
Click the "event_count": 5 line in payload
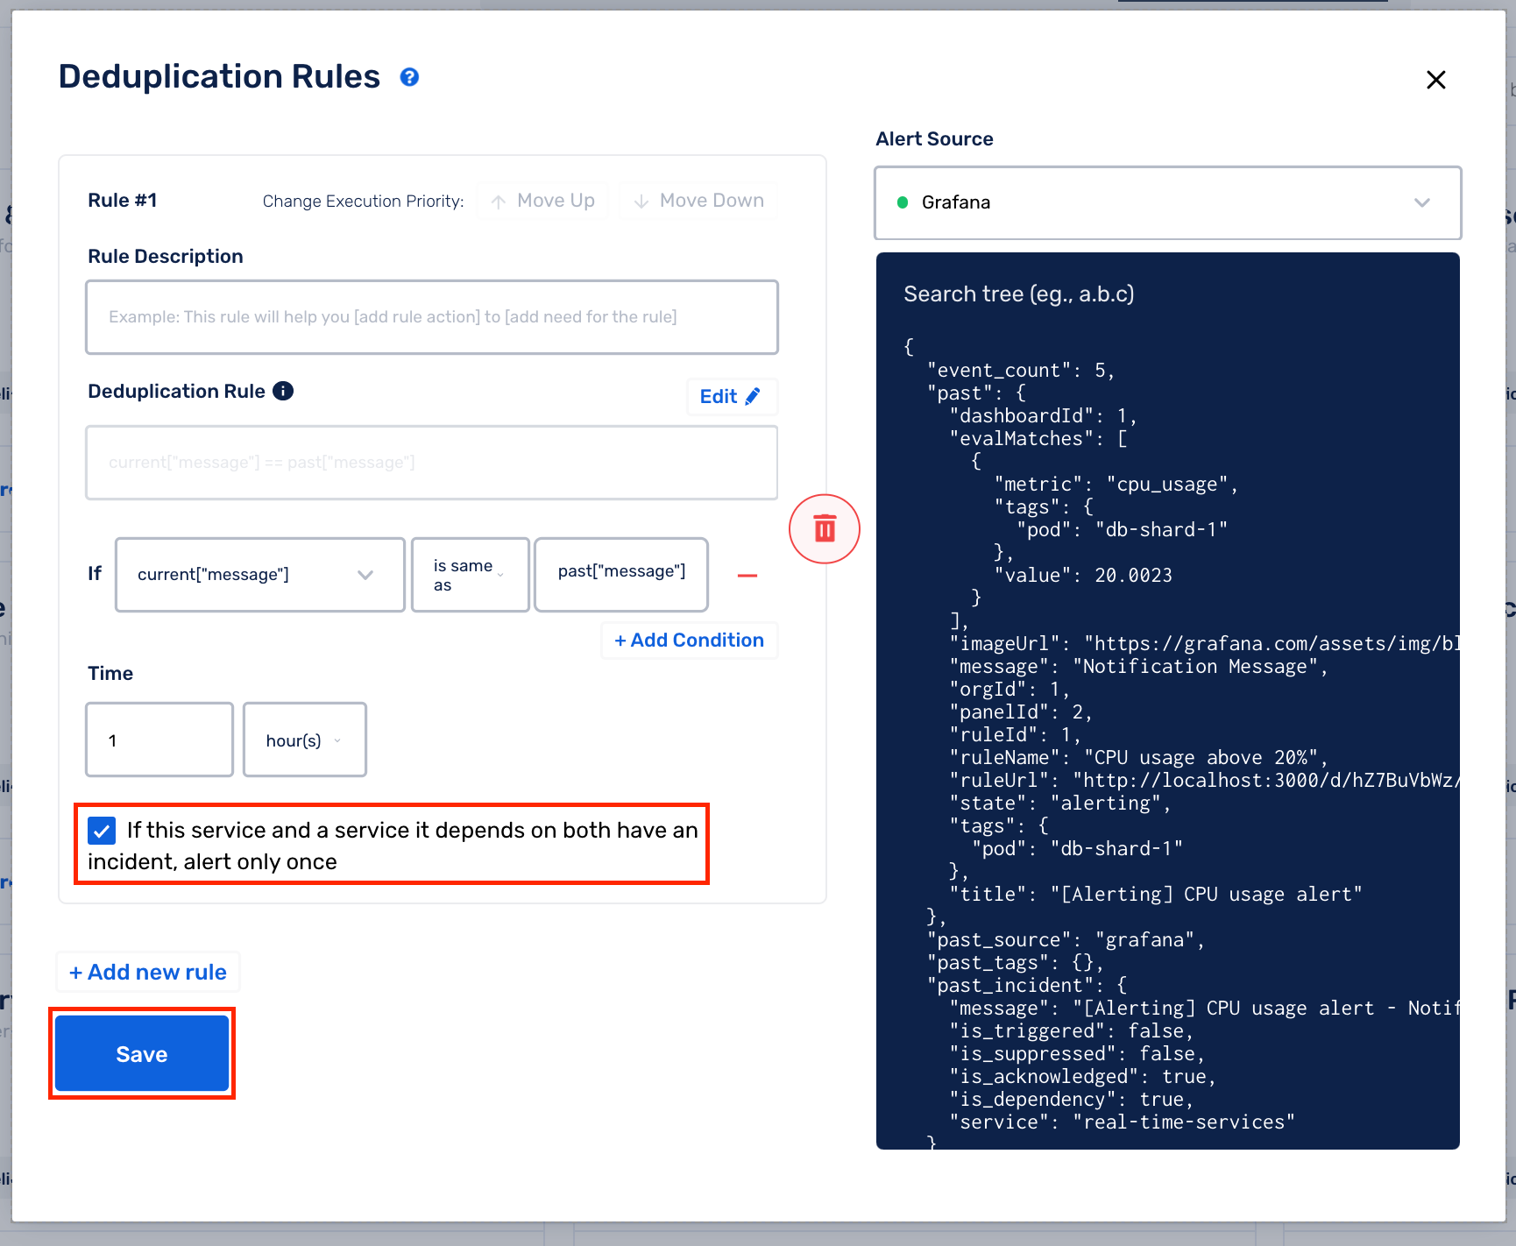pyautogui.click(x=1021, y=371)
